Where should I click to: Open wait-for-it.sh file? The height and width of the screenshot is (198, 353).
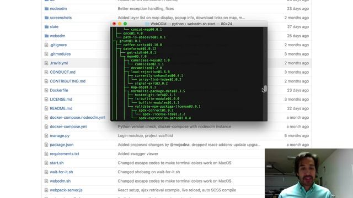pyautogui.click(x=61, y=172)
